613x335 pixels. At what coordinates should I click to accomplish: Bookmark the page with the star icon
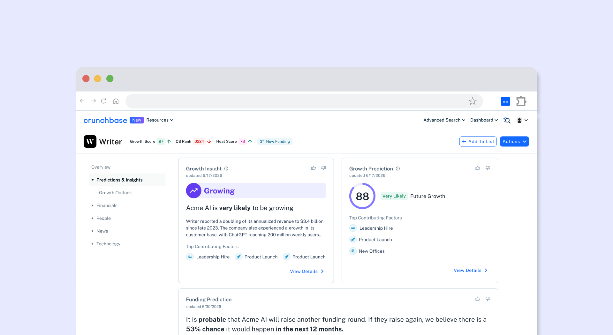pyautogui.click(x=473, y=101)
